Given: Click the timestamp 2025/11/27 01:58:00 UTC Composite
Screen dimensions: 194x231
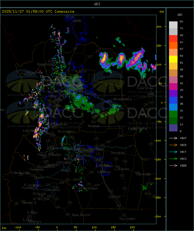Looking at the screenshot, I should pyautogui.click(x=38, y=12).
